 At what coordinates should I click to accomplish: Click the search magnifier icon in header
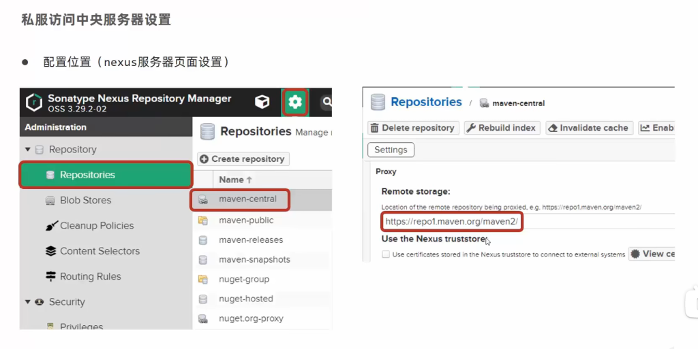coord(327,102)
